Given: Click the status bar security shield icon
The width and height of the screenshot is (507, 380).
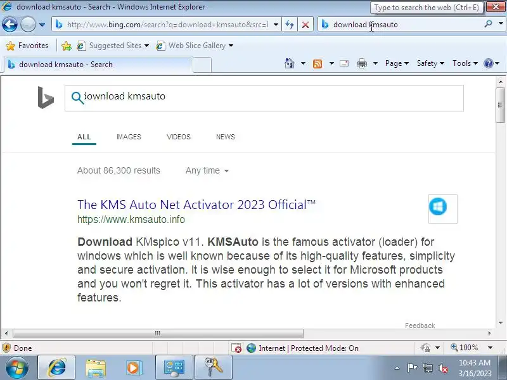Looking at the screenshot, I should (6, 348).
